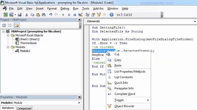Click View Object icon in Project panel
This screenshot has height=110, width=197.
click(10, 25)
